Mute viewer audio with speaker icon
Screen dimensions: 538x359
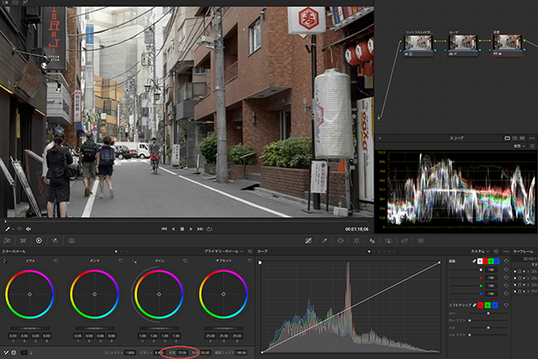coord(29,228)
